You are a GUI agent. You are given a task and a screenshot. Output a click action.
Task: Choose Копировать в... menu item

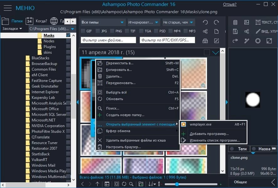click(137, 70)
